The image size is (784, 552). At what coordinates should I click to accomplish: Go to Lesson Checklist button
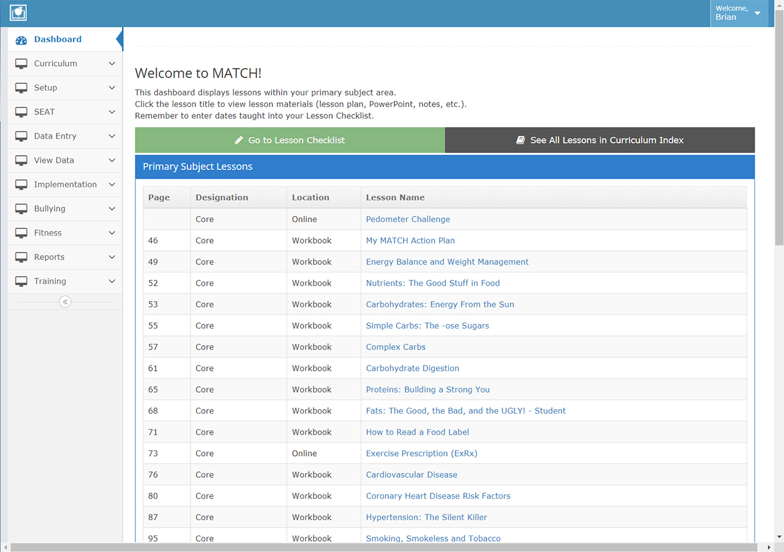click(x=290, y=140)
